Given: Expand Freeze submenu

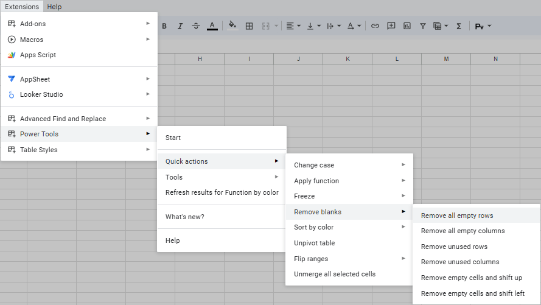Looking at the screenshot, I should (349, 196).
